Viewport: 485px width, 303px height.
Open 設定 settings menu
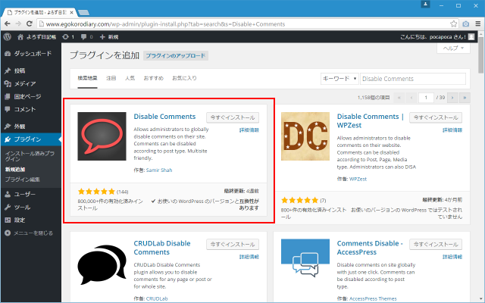pyautogui.click(x=30, y=220)
